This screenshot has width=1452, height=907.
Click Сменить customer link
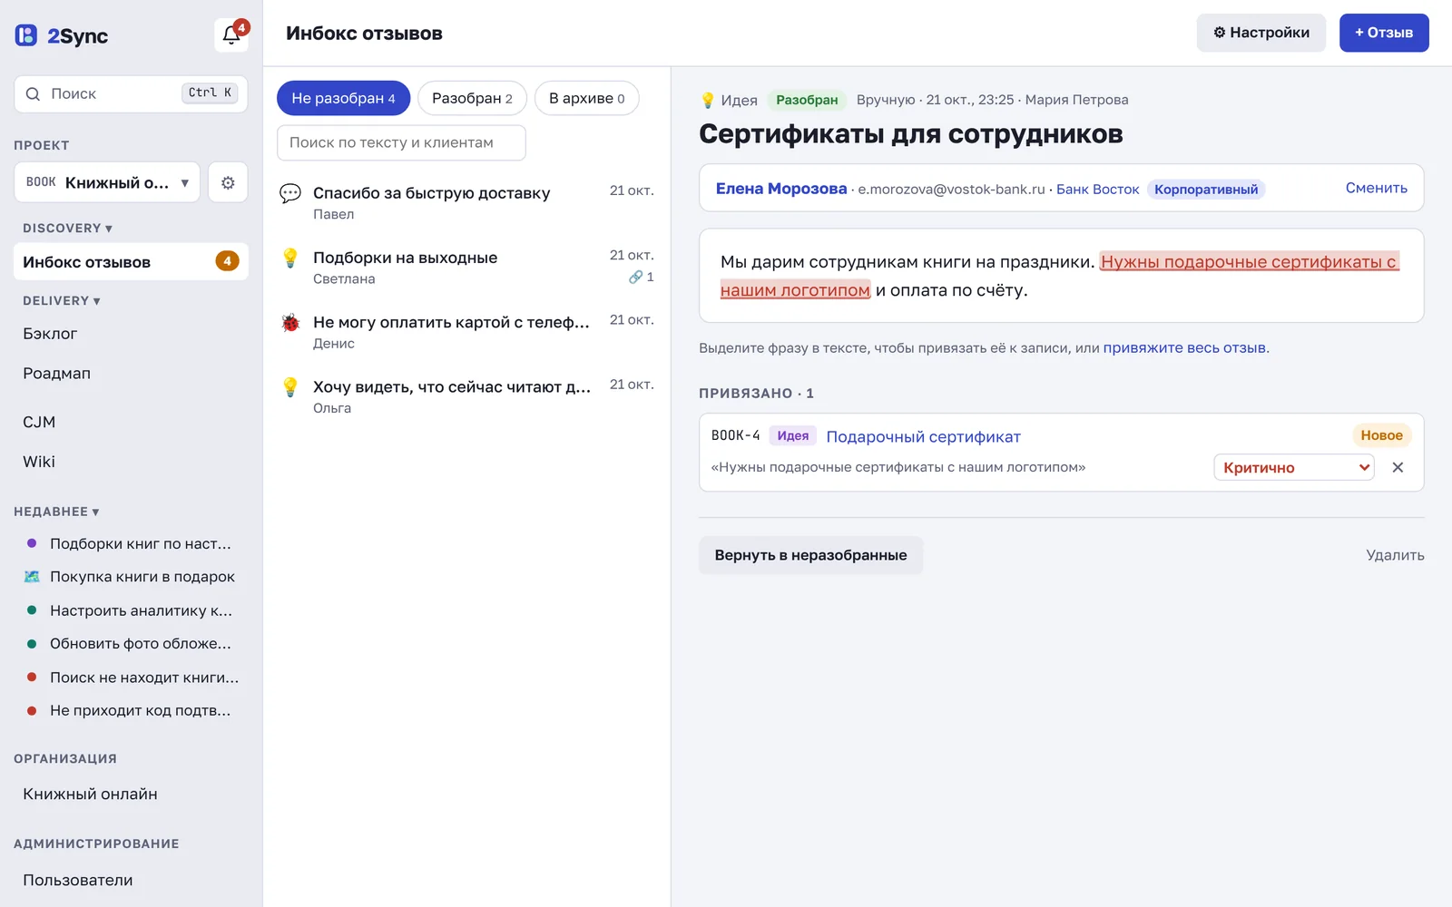[1376, 188]
